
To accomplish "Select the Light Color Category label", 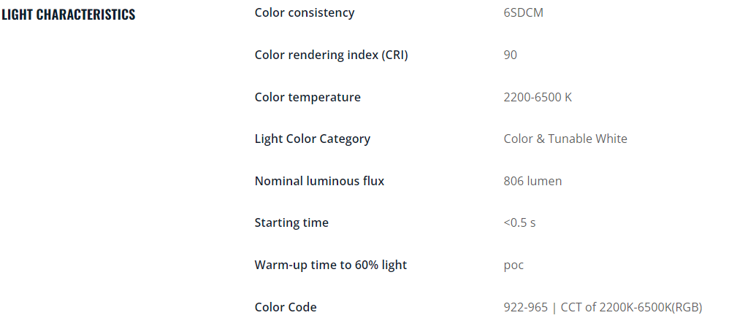I will pos(313,139).
